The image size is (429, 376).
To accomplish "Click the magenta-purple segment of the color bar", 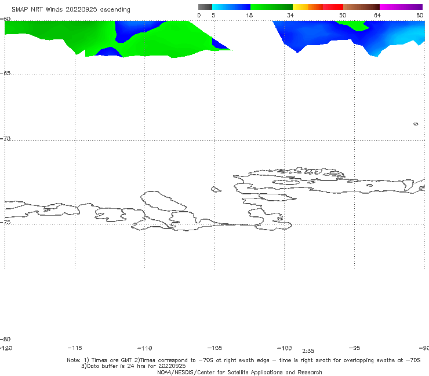I will (x=401, y=7).
